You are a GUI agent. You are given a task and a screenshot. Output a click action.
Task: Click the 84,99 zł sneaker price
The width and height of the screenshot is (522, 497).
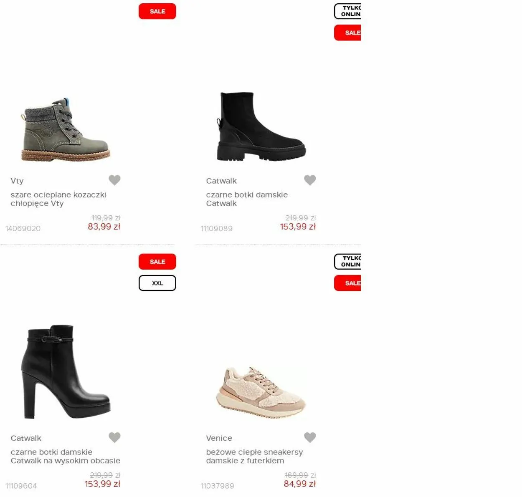click(x=299, y=484)
